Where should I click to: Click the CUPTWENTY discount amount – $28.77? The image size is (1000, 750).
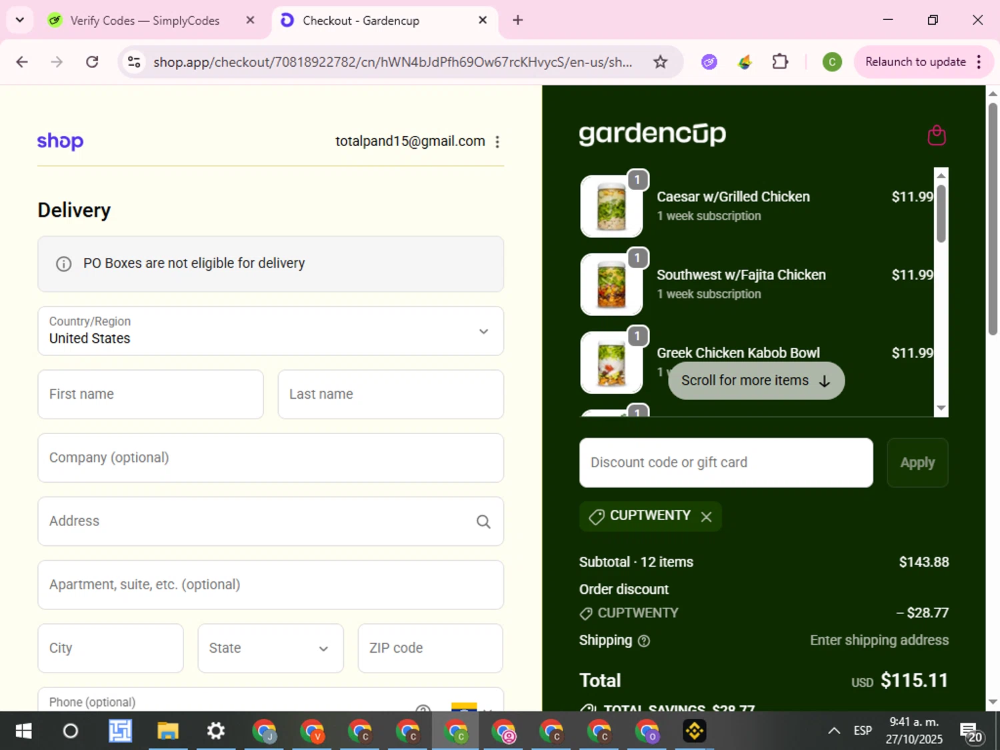[923, 613]
